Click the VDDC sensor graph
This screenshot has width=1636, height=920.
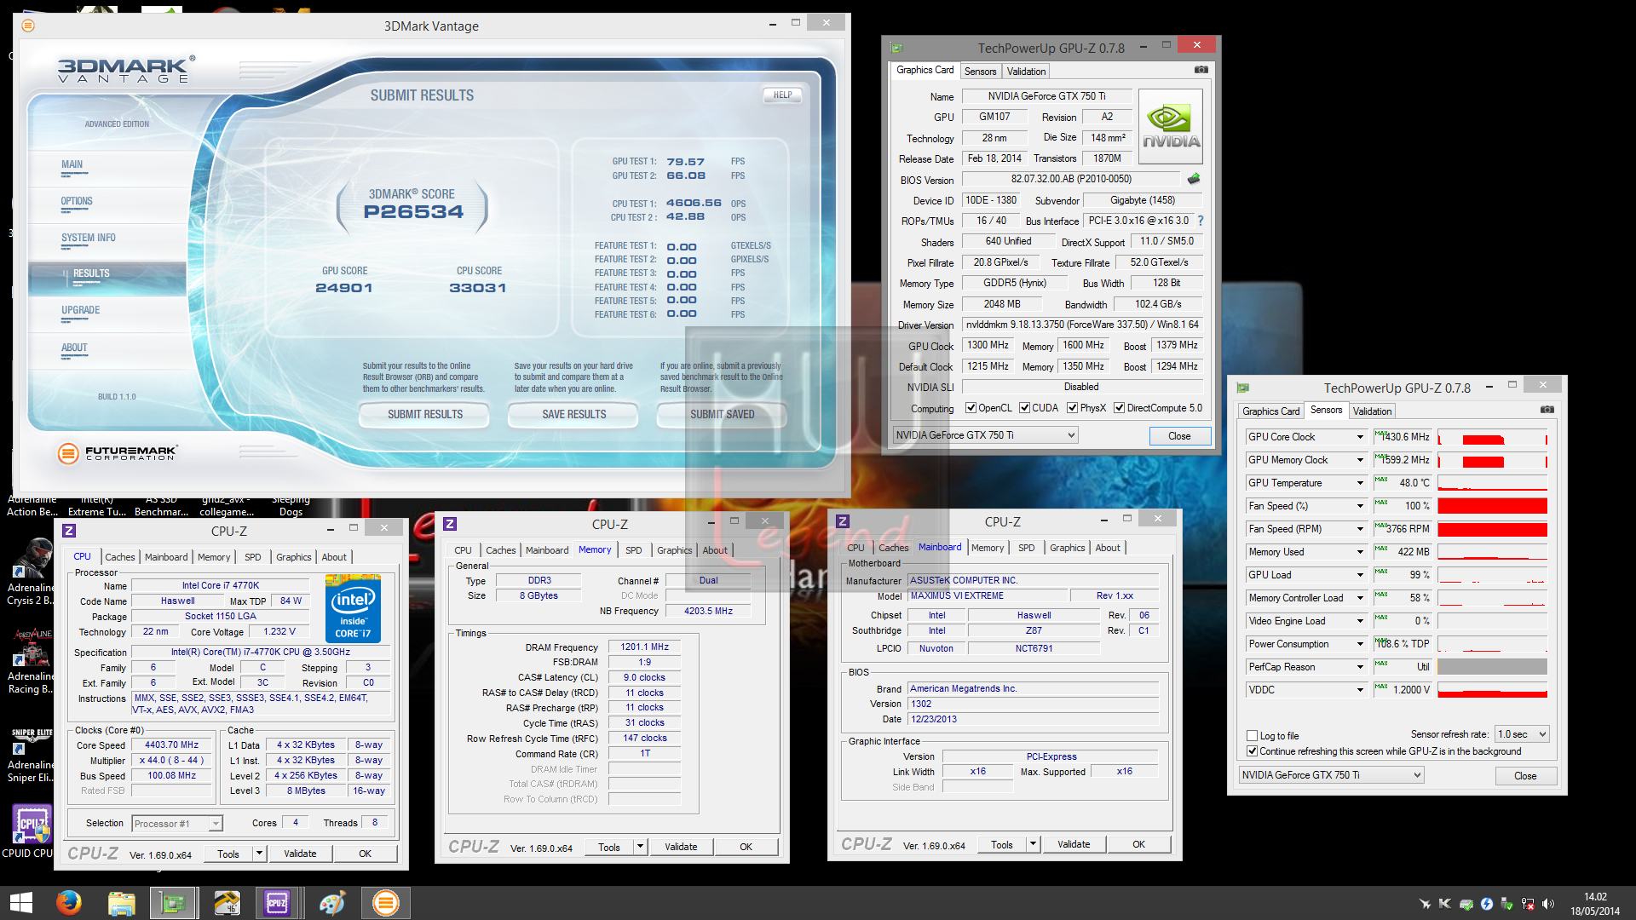point(1492,690)
